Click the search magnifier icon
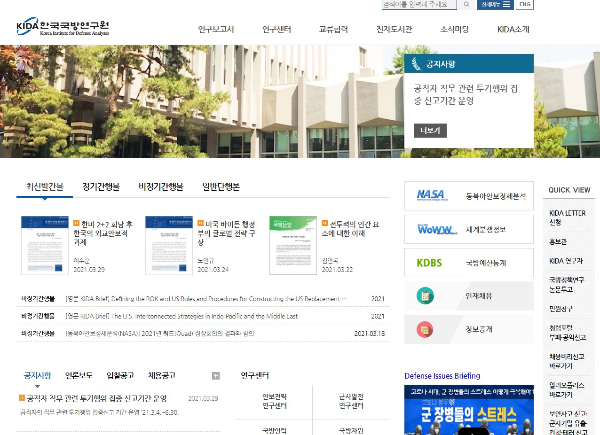Screen dimensions: 600x435 (466, 5)
